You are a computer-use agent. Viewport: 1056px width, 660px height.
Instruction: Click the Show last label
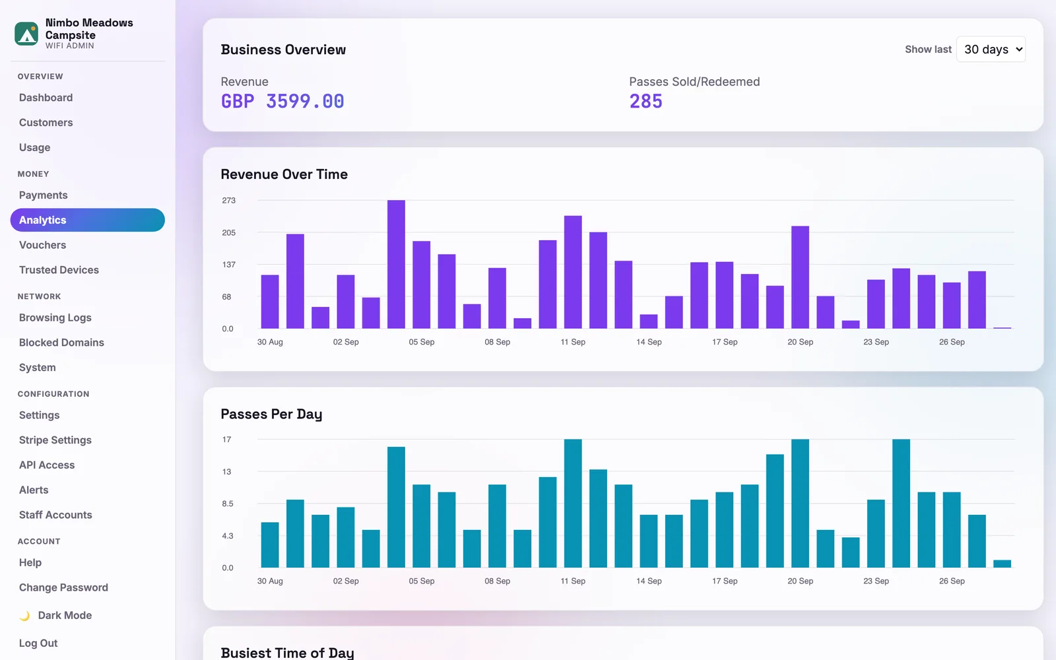tap(928, 49)
